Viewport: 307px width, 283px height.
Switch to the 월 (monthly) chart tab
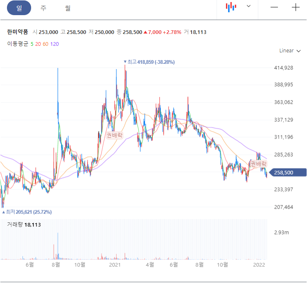click(68, 8)
